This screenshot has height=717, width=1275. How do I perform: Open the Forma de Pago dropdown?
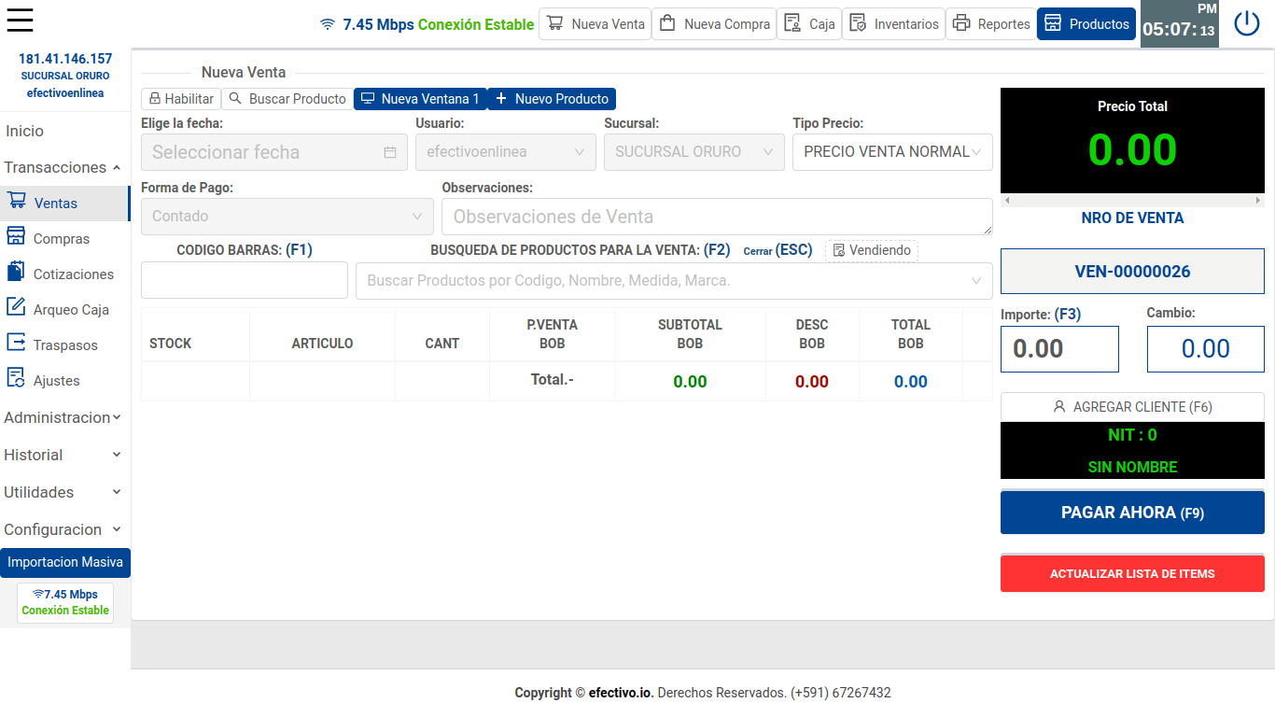pyautogui.click(x=287, y=216)
